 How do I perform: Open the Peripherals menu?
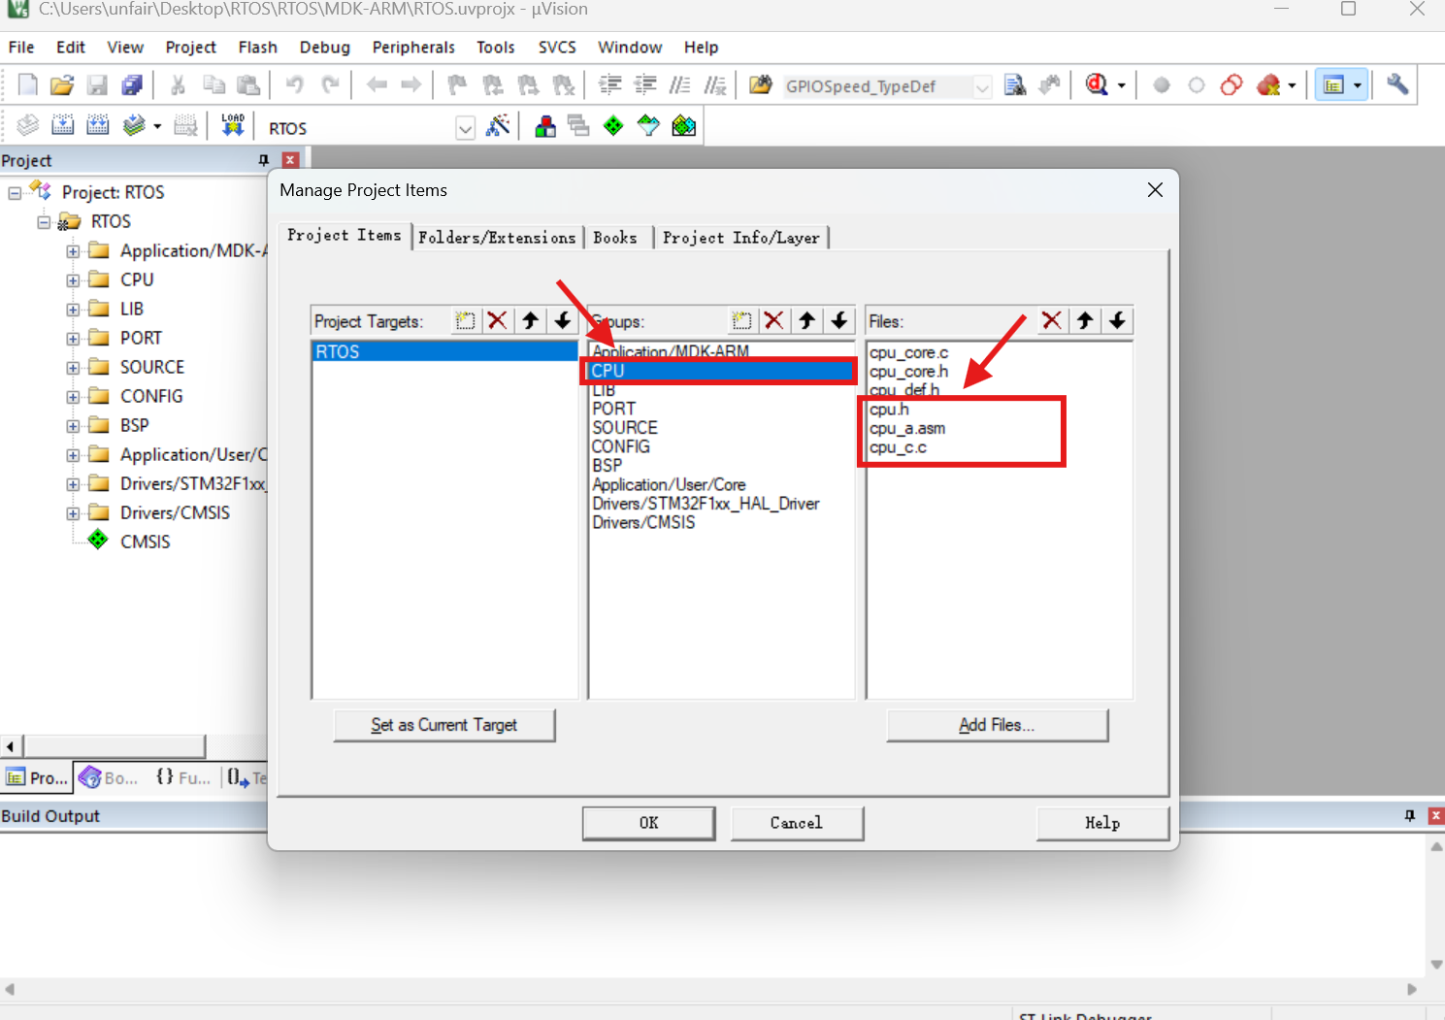point(413,47)
